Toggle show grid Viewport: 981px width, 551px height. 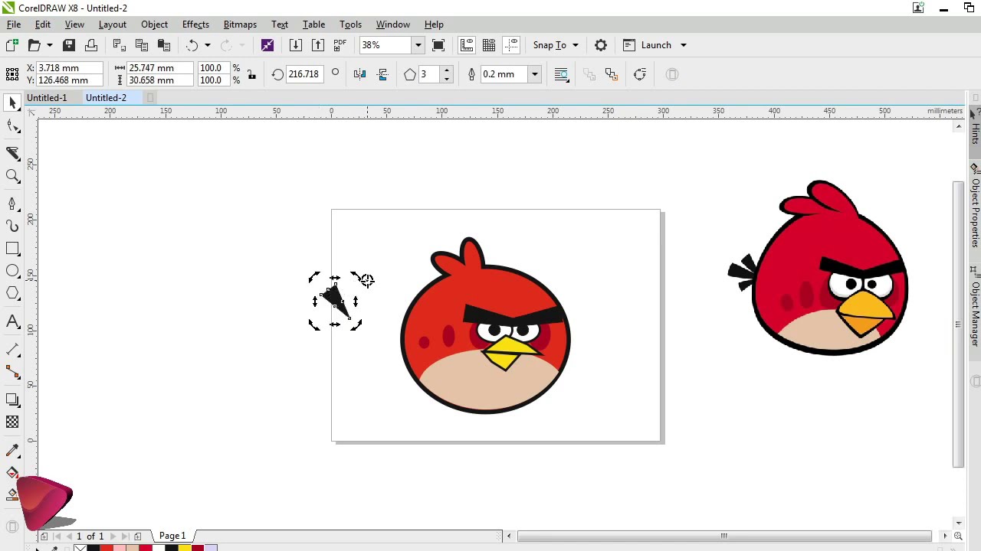pyautogui.click(x=489, y=45)
